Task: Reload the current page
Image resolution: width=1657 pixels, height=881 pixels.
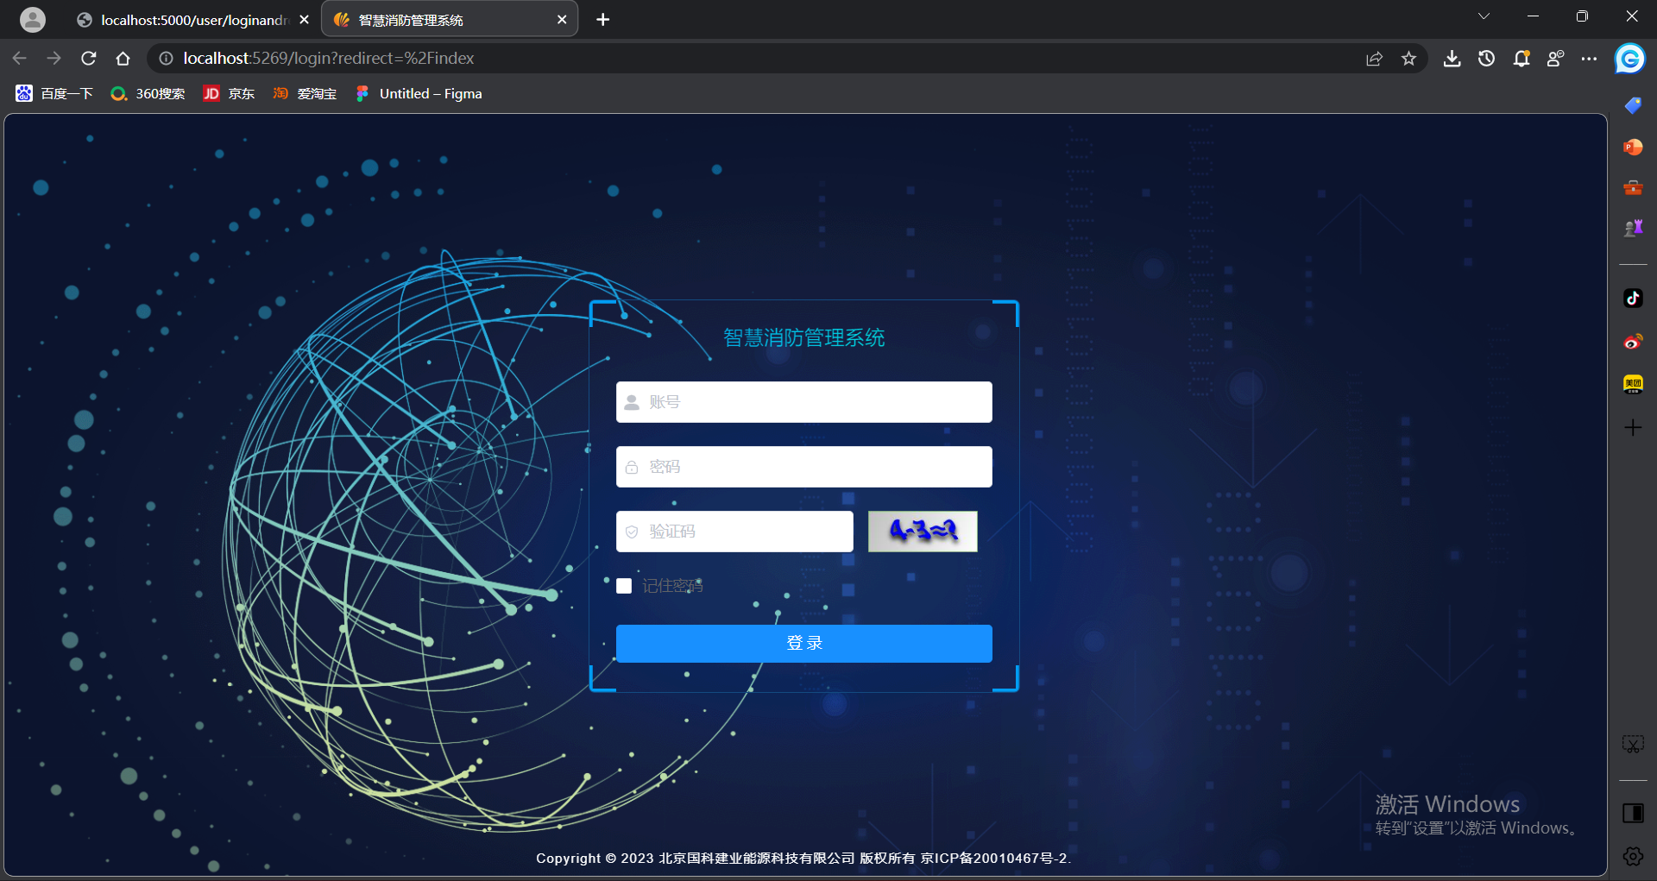Action: click(x=88, y=58)
